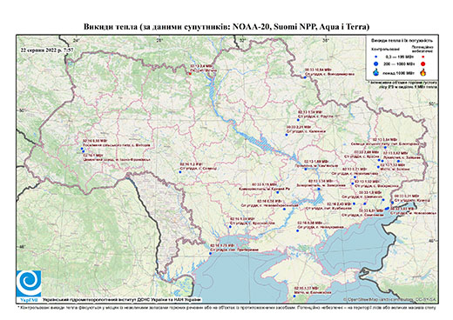
Task: Open the УкрГМІ spiral logo
Action: pos(29,283)
